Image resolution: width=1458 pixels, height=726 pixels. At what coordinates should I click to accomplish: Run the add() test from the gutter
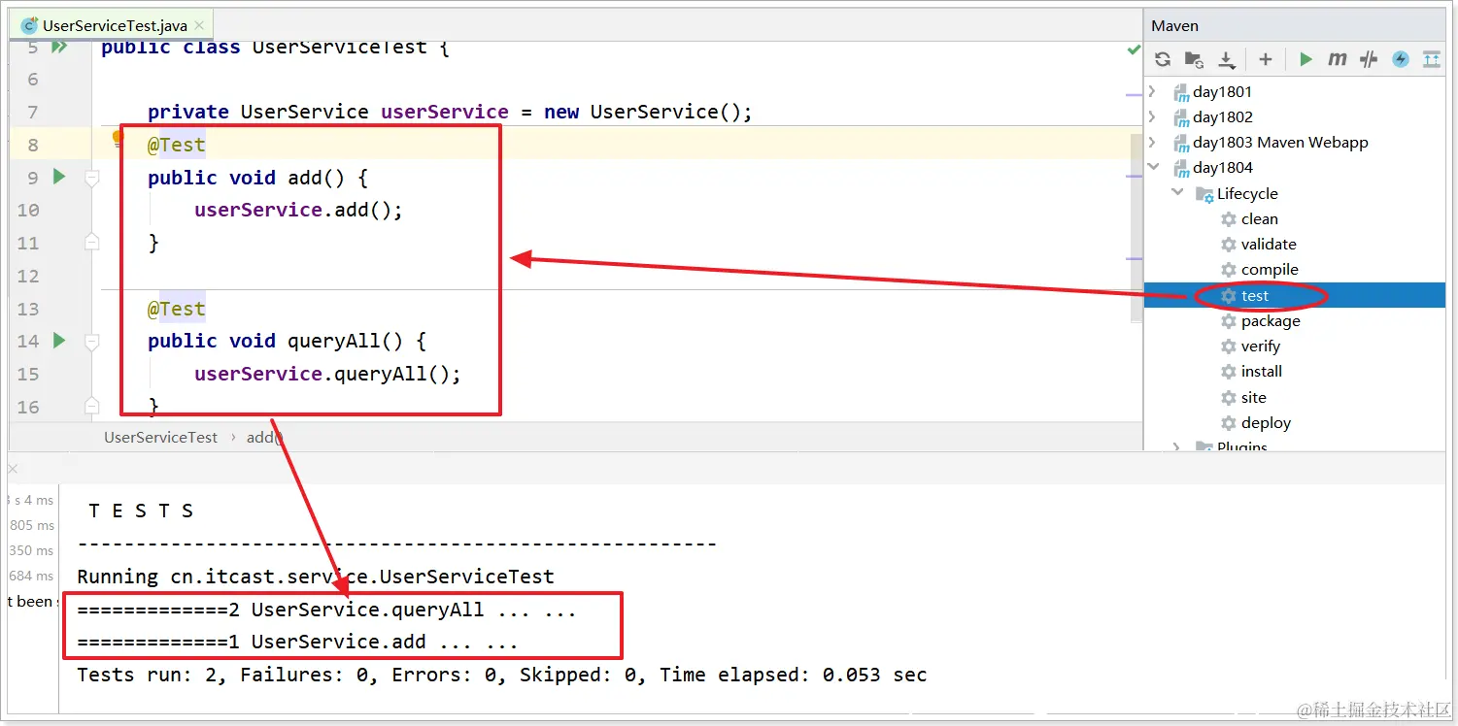click(x=59, y=177)
